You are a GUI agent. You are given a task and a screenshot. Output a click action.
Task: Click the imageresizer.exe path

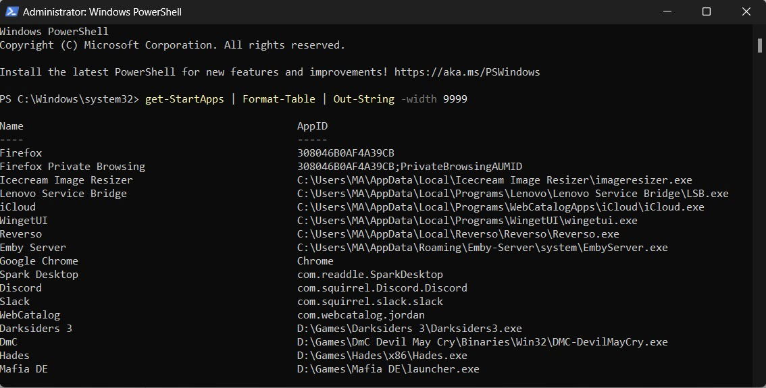[494, 180]
